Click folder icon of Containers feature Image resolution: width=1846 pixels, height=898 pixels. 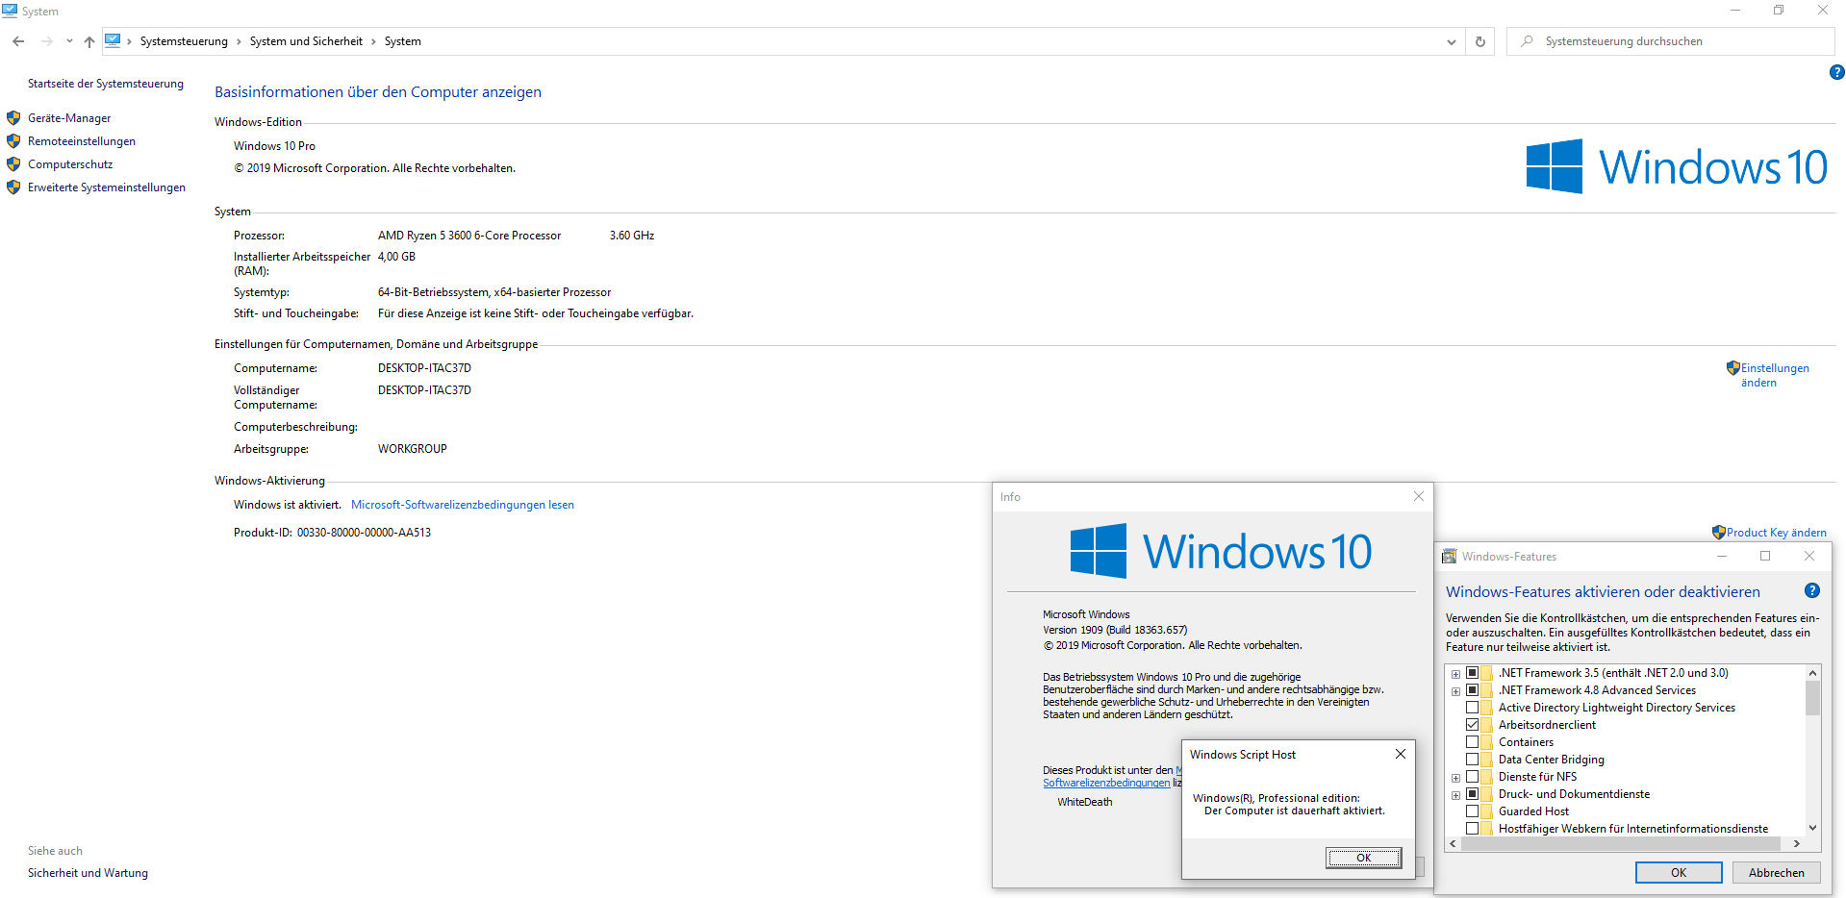click(x=1487, y=742)
